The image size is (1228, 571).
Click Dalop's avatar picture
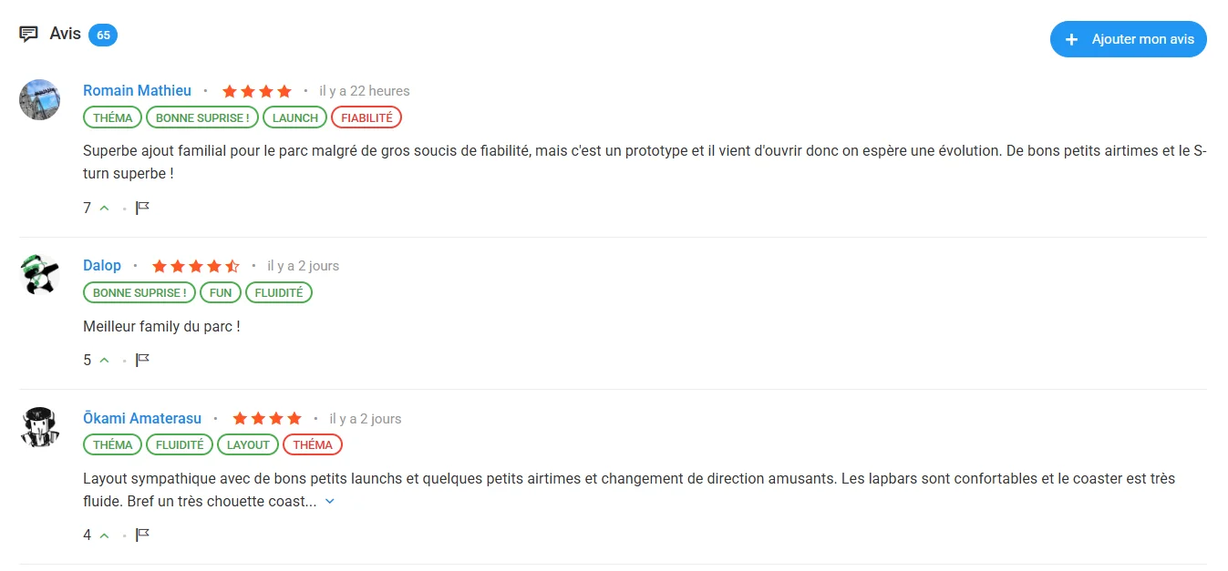point(40,274)
